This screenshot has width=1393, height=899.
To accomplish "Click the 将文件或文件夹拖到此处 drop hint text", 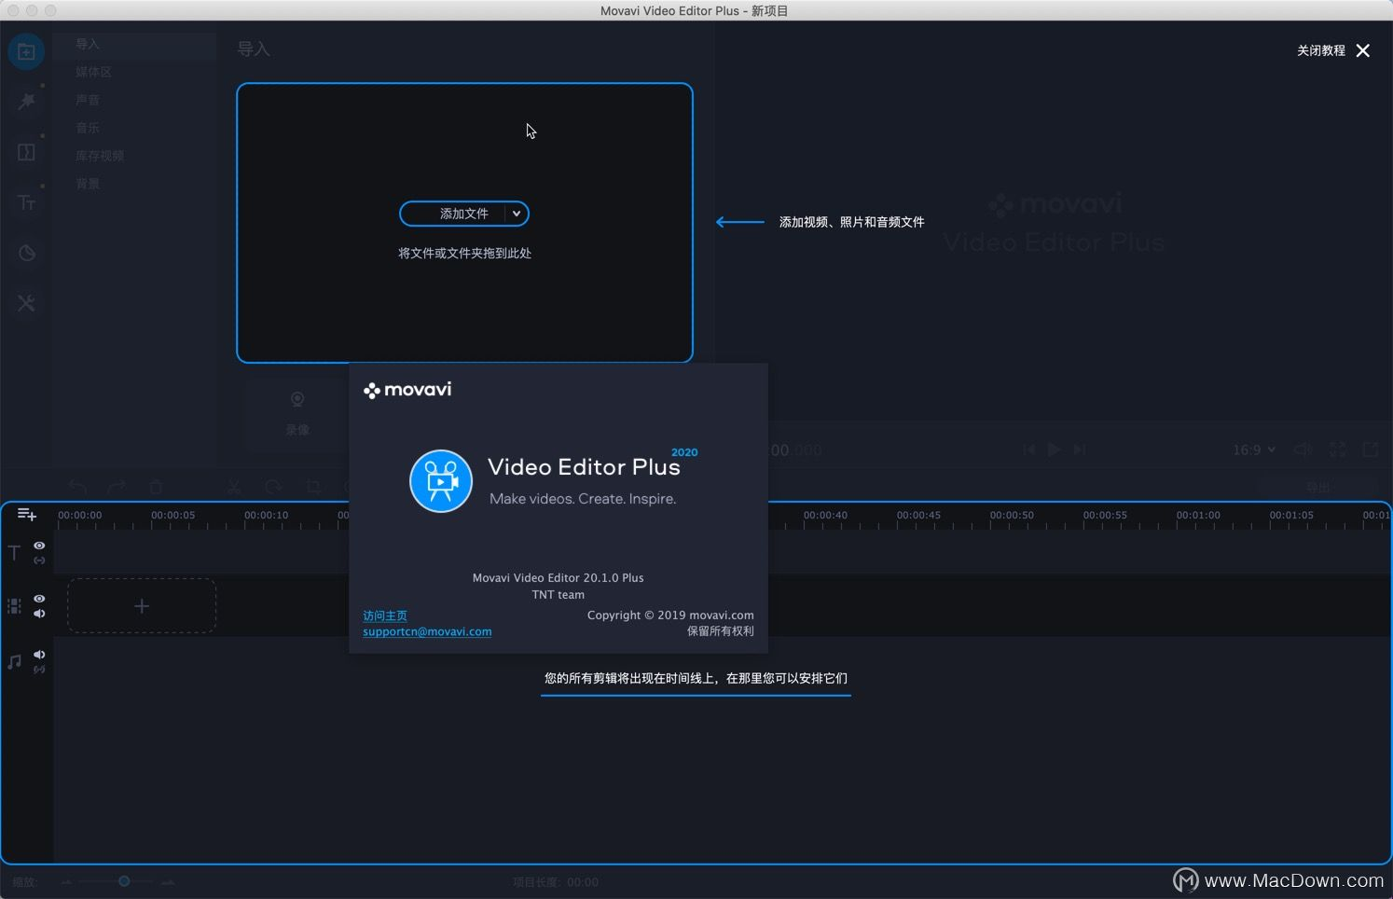I will (x=464, y=253).
